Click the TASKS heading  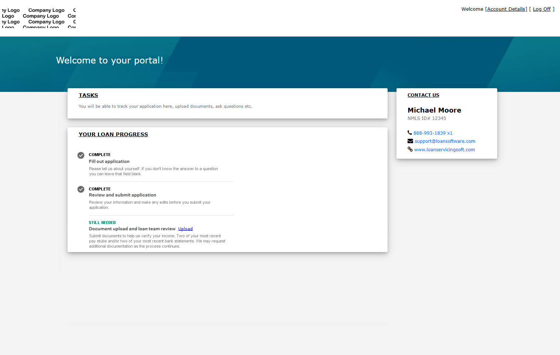point(88,95)
